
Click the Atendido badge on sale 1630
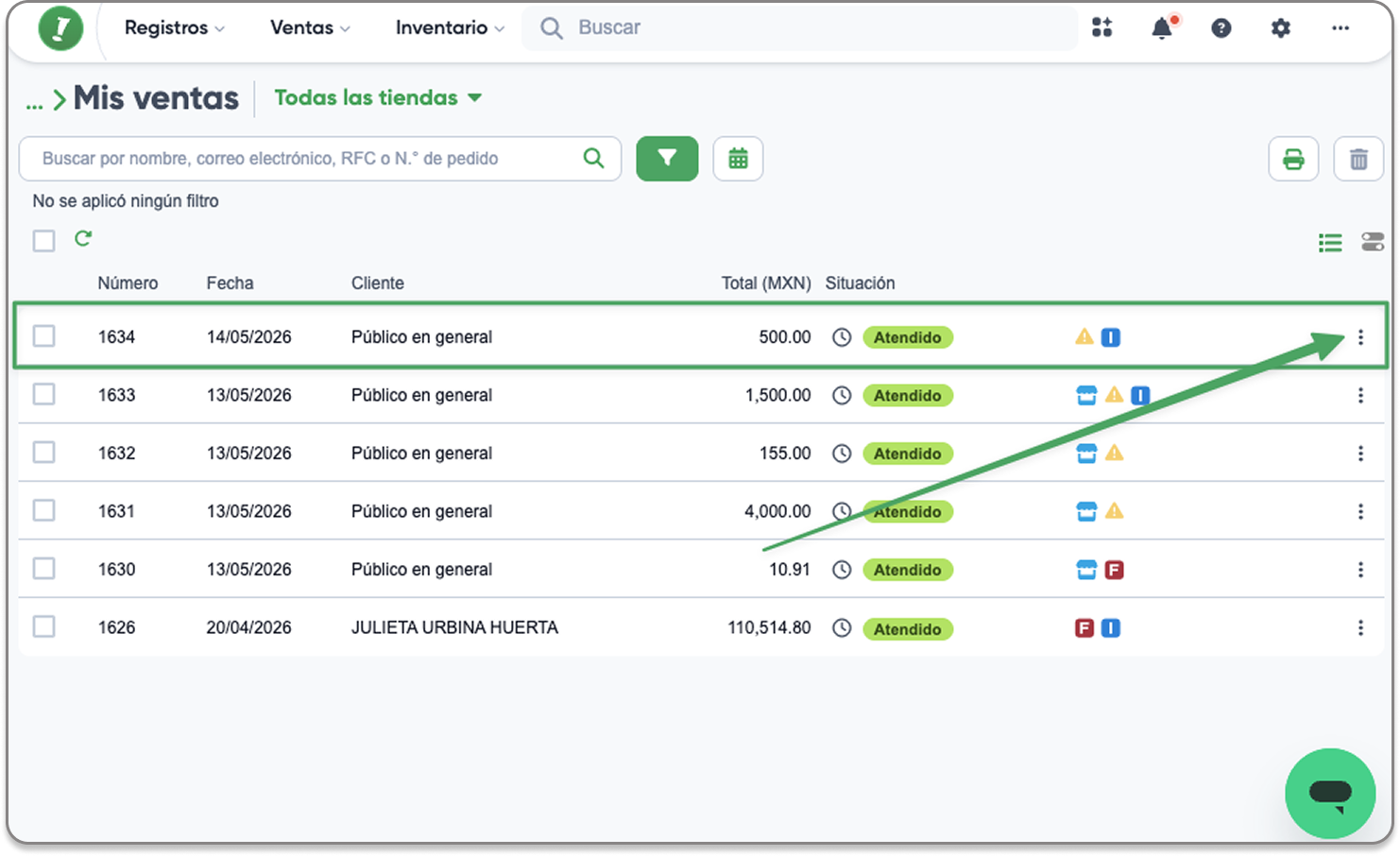pyautogui.click(x=908, y=570)
